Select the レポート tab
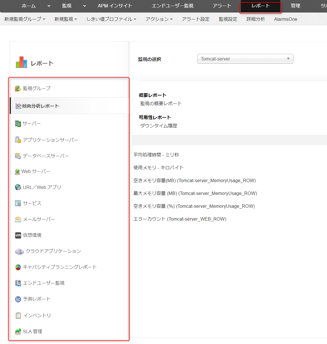This screenshot has height=344, width=327. (x=261, y=6)
